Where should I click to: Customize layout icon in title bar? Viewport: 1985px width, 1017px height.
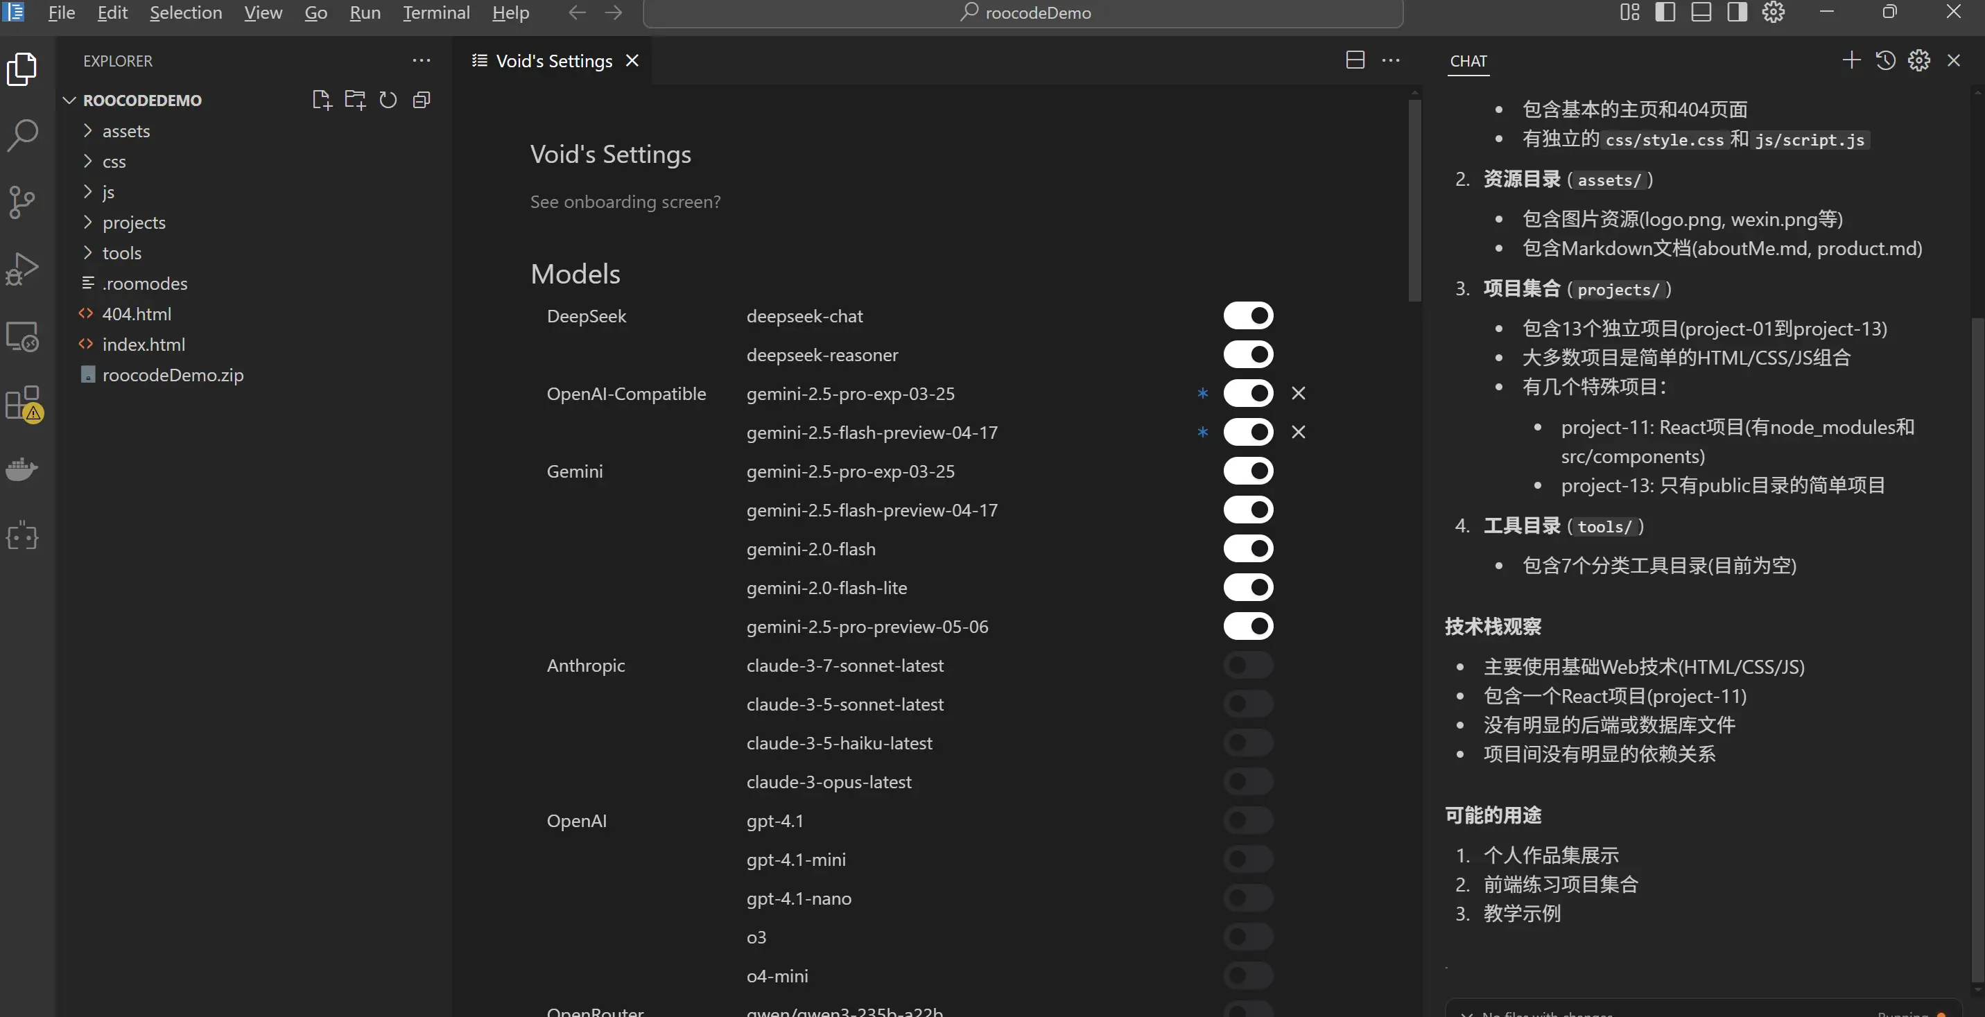1630,12
